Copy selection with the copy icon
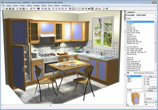The image size is (158, 110). pyautogui.click(x=20, y=9)
